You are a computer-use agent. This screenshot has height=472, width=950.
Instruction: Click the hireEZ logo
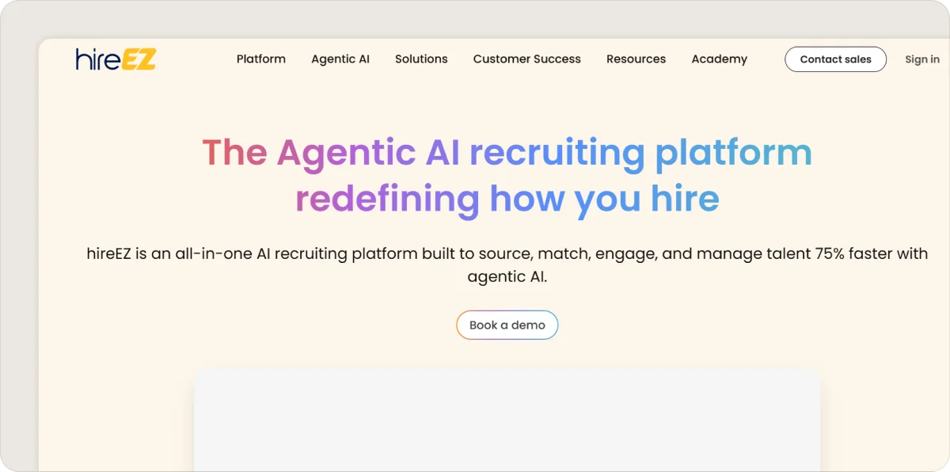114,58
